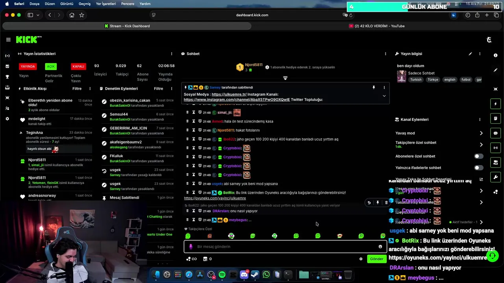The height and width of the screenshot is (283, 504).
Task: Open the Stream page from left sidebar
Action: click(7, 56)
